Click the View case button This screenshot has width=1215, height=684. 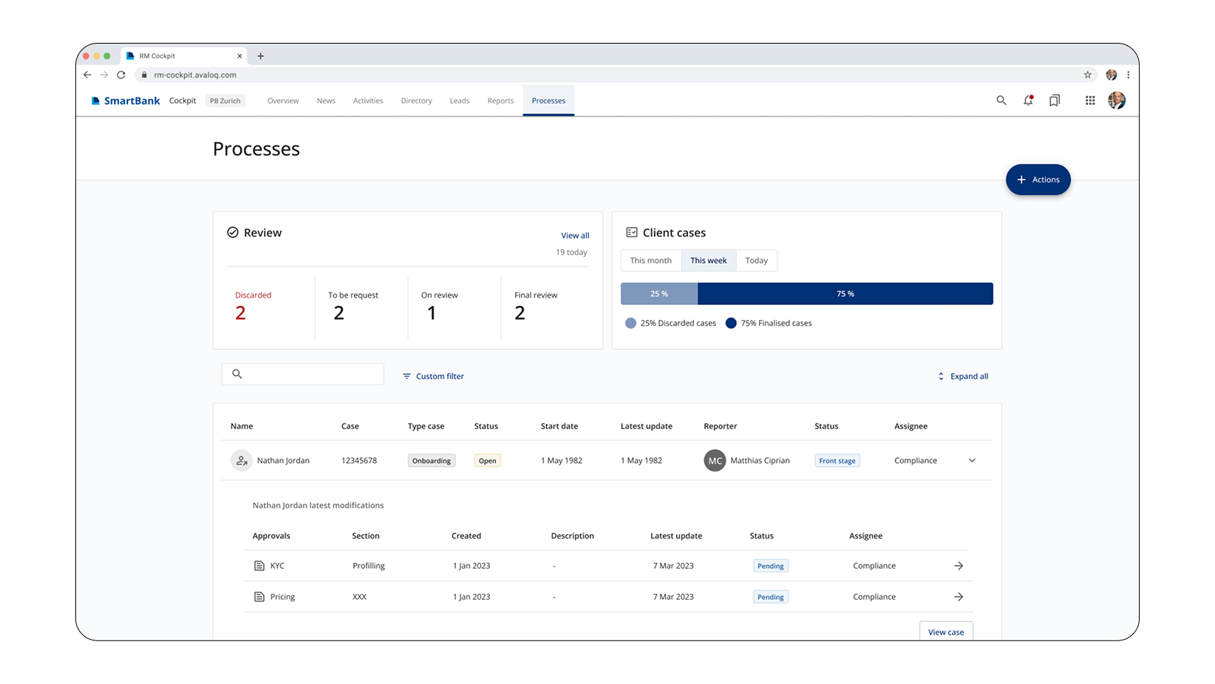[x=946, y=632]
